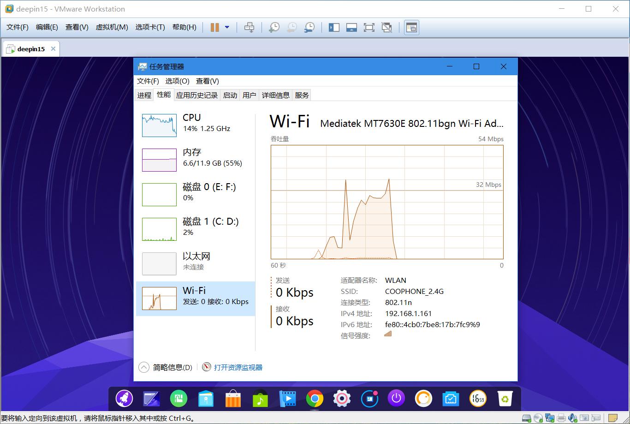Open the deepin Control Center gear icon
This screenshot has height=424, width=630.
click(x=342, y=398)
